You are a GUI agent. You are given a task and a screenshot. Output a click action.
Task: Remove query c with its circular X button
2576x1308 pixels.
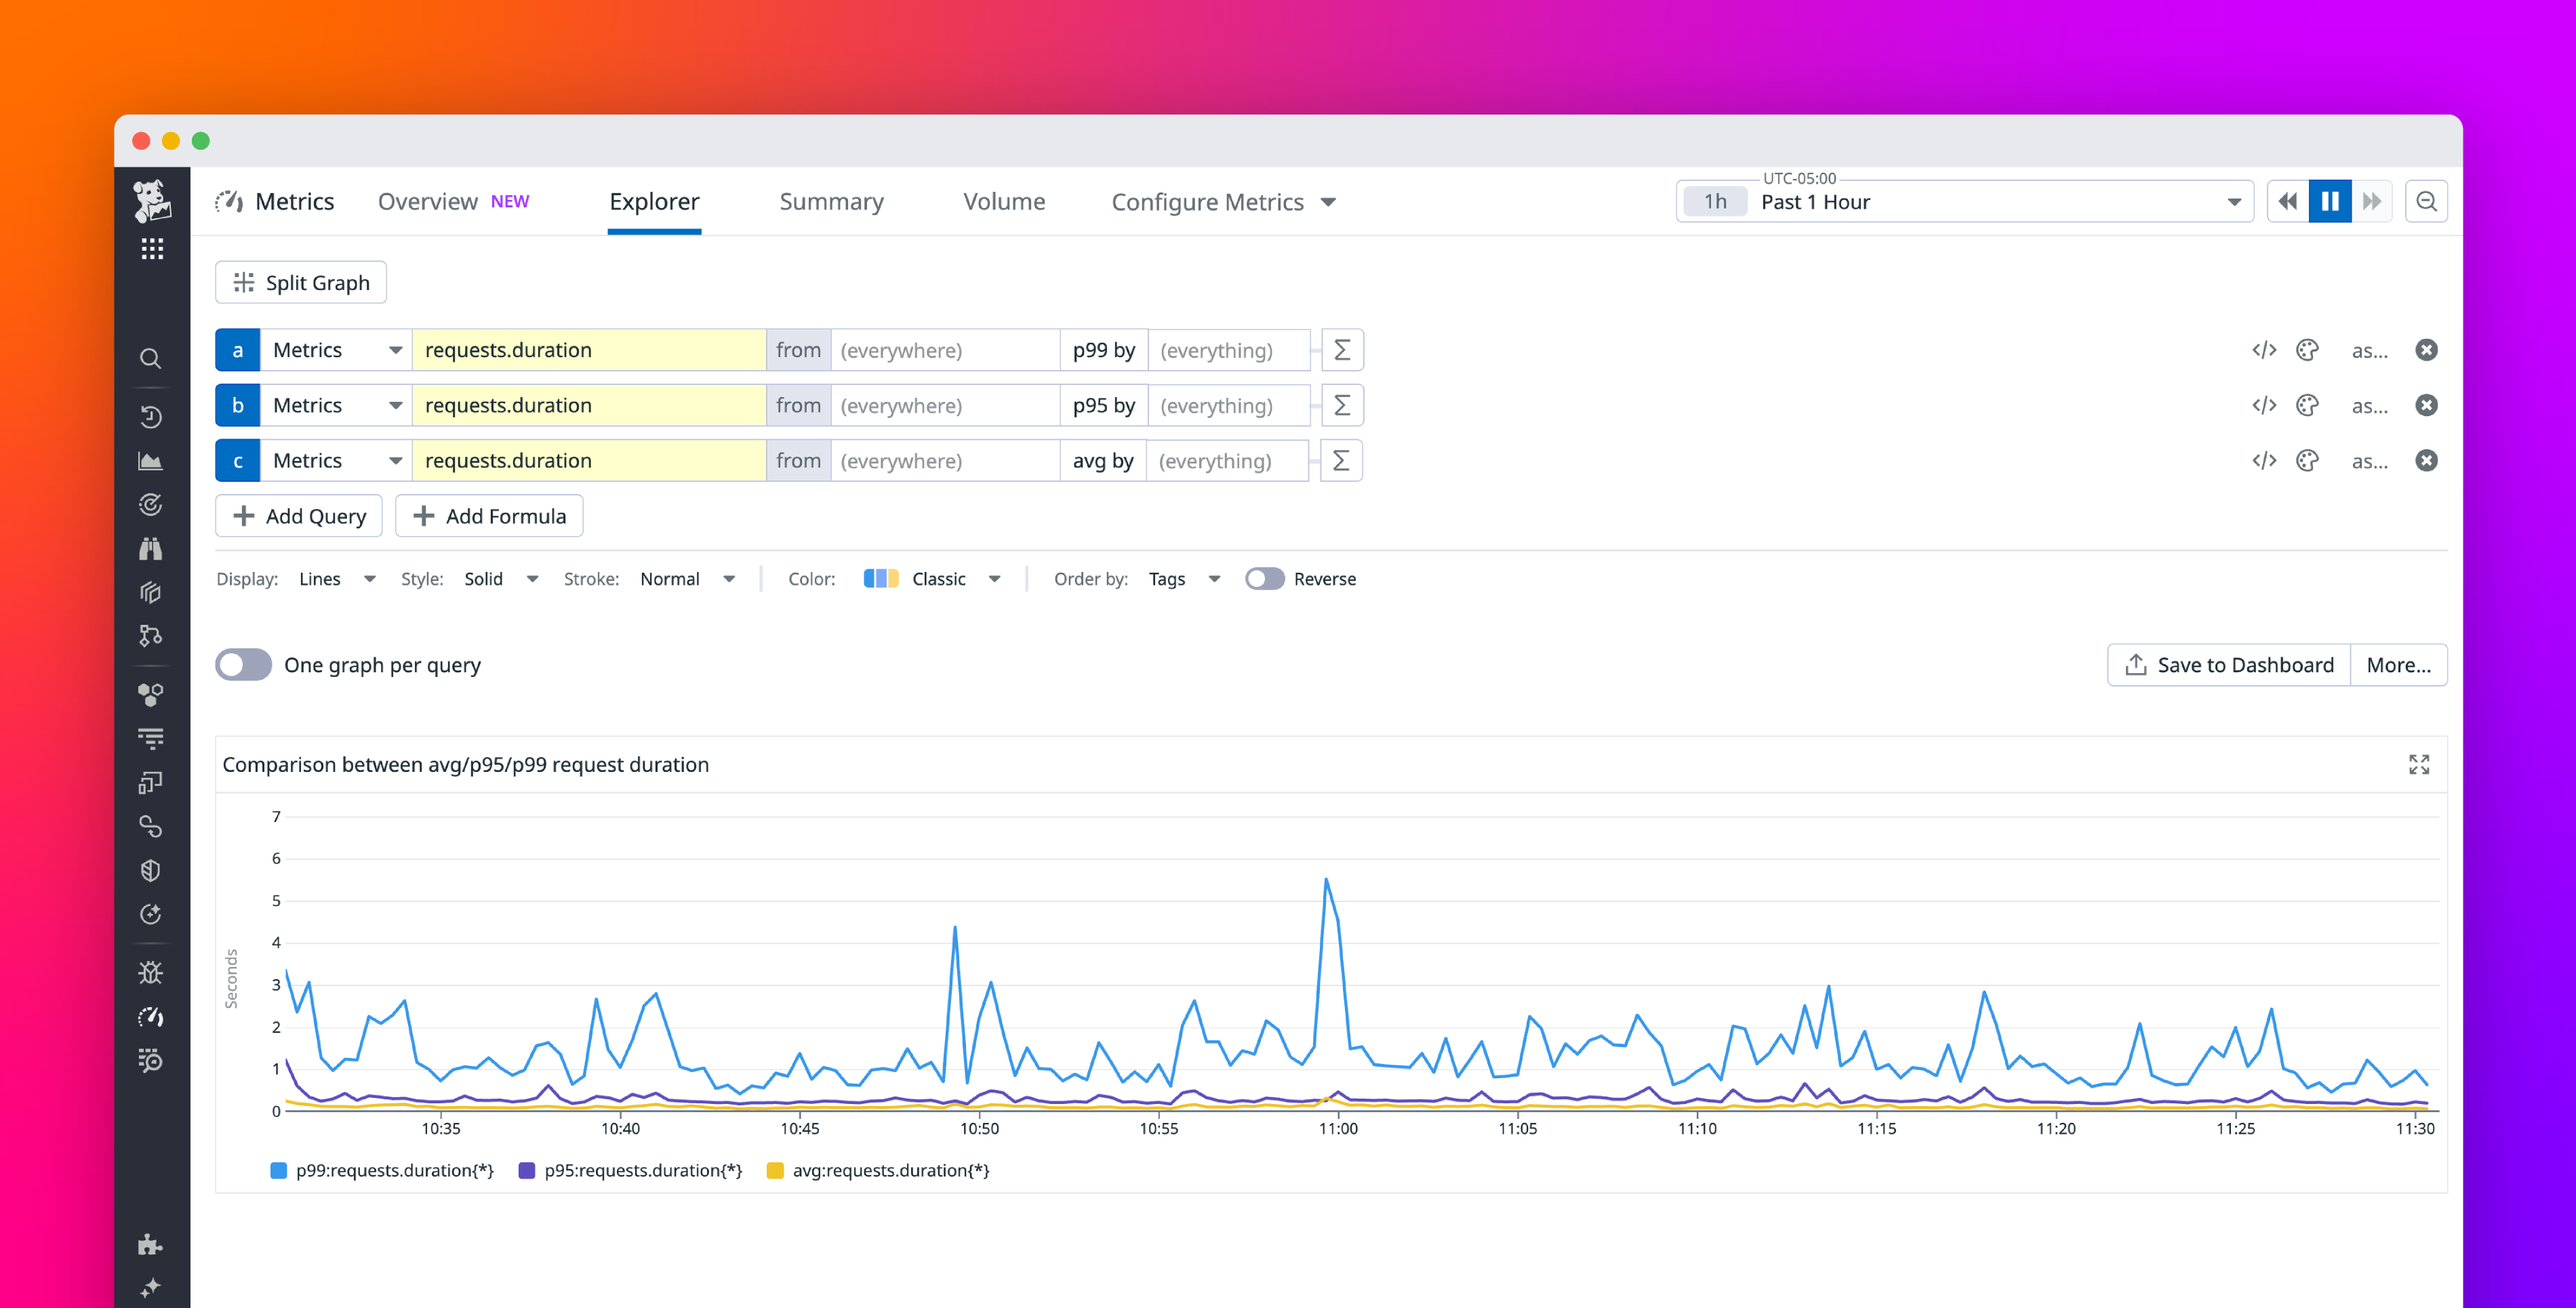point(2428,460)
